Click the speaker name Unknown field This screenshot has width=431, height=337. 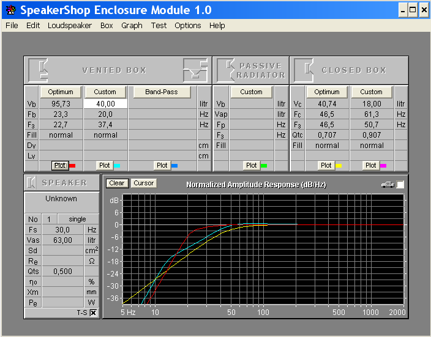pyautogui.click(x=62, y=202)
